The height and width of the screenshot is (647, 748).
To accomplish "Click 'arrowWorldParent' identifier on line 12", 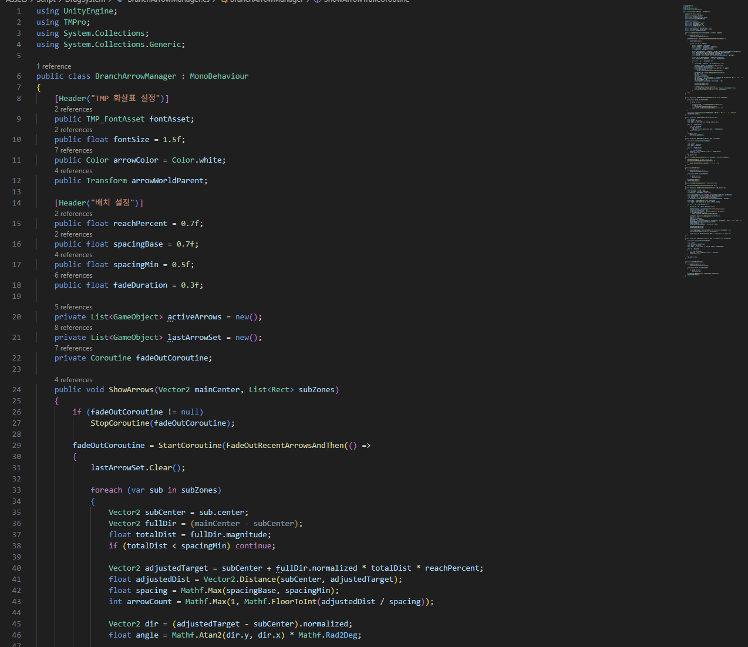I will coord(167,181).
